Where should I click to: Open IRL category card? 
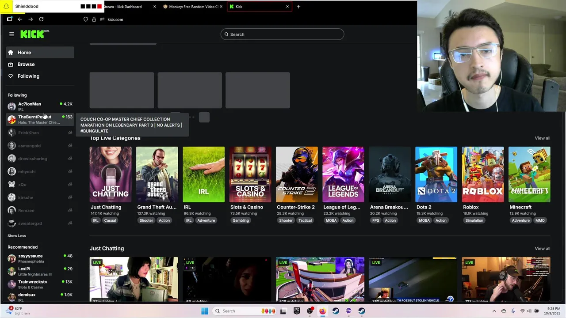[203, 174]
